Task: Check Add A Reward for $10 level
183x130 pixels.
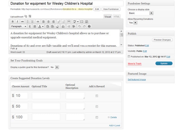Action: 97,96
